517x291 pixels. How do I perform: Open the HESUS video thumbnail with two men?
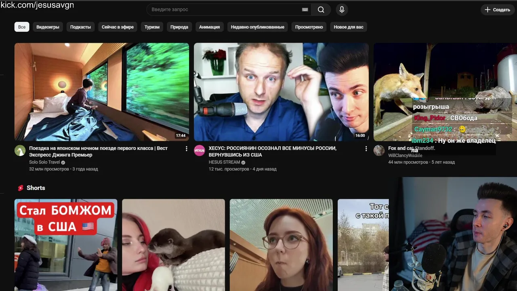pos(281,92)
